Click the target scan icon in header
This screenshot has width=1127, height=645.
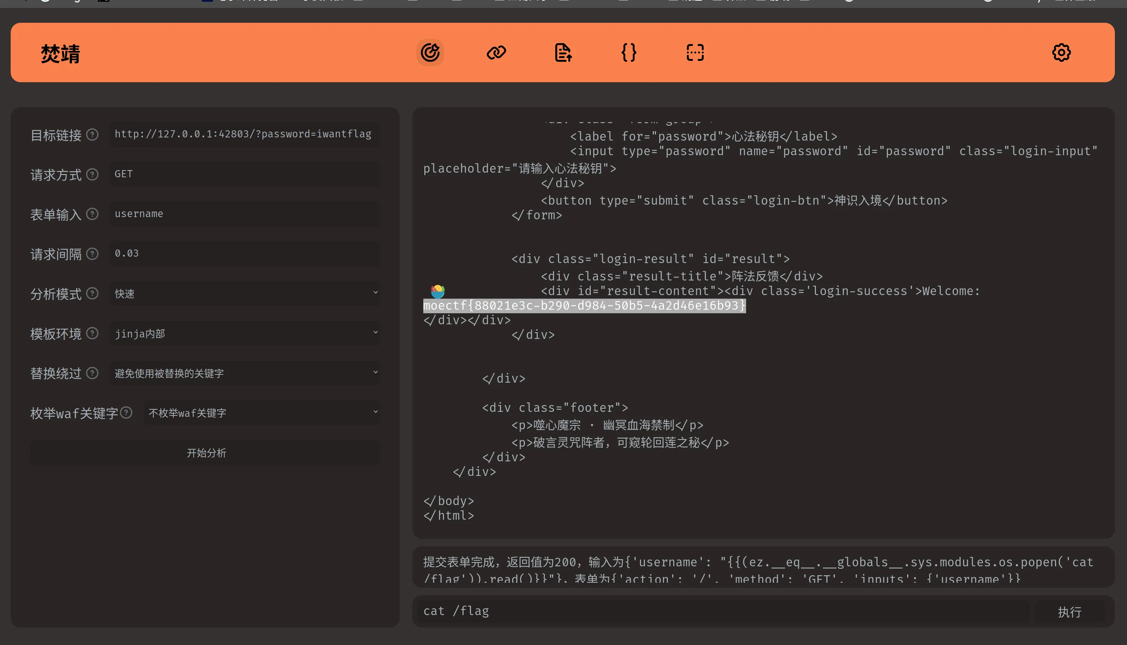[430, 53]
